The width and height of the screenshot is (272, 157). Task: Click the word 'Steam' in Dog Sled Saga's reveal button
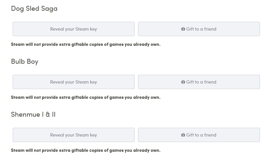(82, 29)
